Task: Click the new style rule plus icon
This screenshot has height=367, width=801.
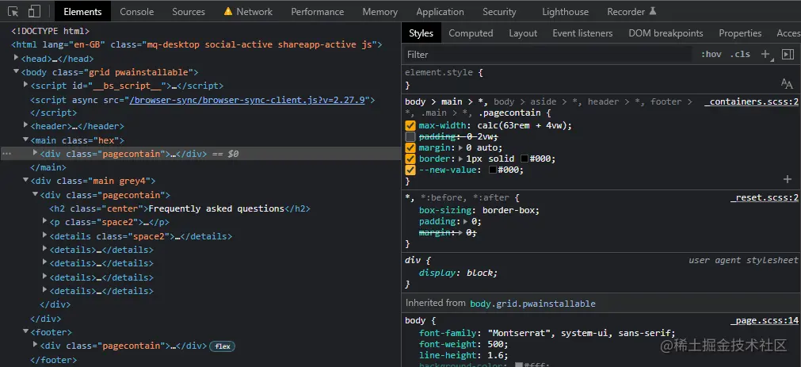Action: click(x=765, y=54)
